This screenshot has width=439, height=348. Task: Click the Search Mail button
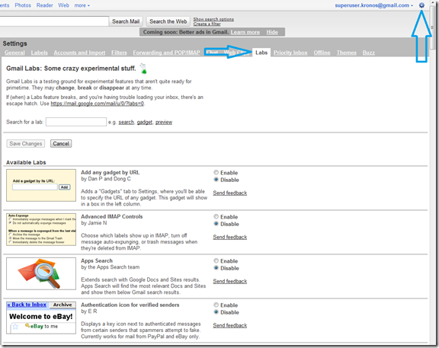(x=126, y=21)
